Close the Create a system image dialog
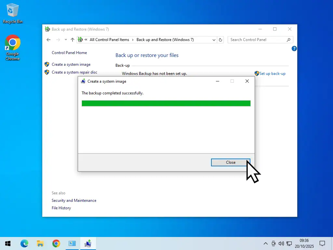Viewport: 333px width, 250px height. 231,162
